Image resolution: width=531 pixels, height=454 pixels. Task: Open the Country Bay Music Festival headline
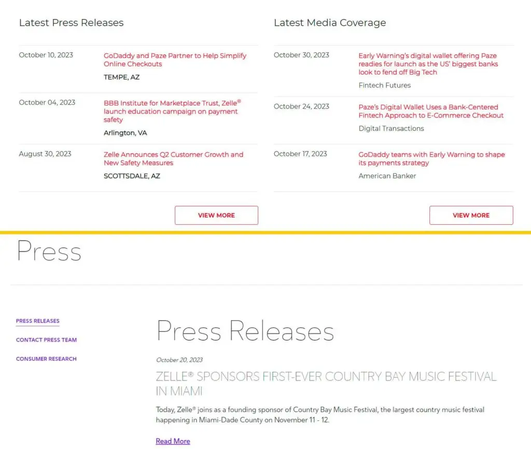pos(326,383)
